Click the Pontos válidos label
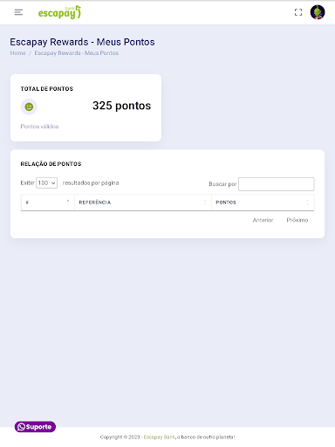The width and height of the screenshot is (335, 447). click(x=39, y=127)
